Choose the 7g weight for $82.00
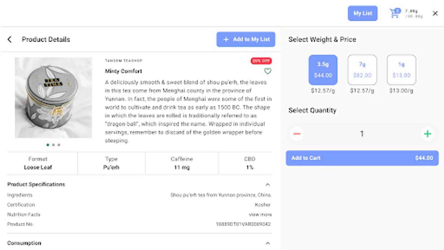The image size is (444, 250). click(362, 70)
